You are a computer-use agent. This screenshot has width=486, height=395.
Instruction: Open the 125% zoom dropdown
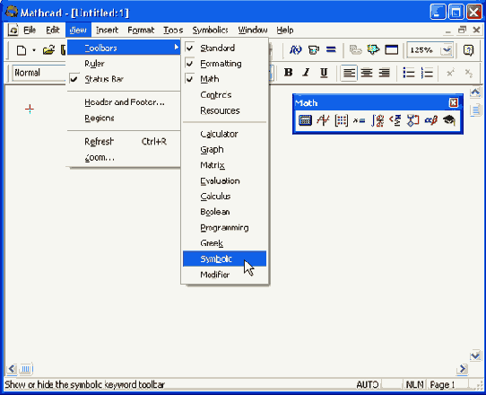[447, 50]
